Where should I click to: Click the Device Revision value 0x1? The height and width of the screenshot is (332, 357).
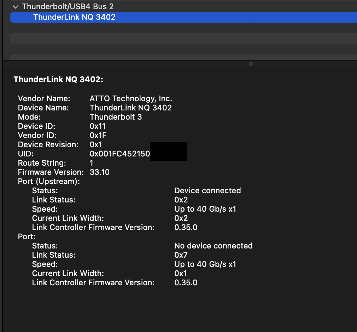tap(96, 144)
